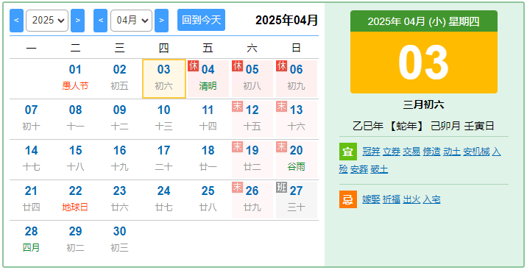This screenshot has width=527, height=270.
Task: Select April 05 初八 holiday
Action: coord(252,79)
